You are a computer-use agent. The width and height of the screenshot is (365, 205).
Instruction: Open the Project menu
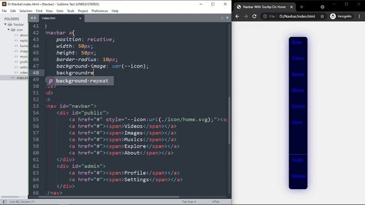[83, 11]
